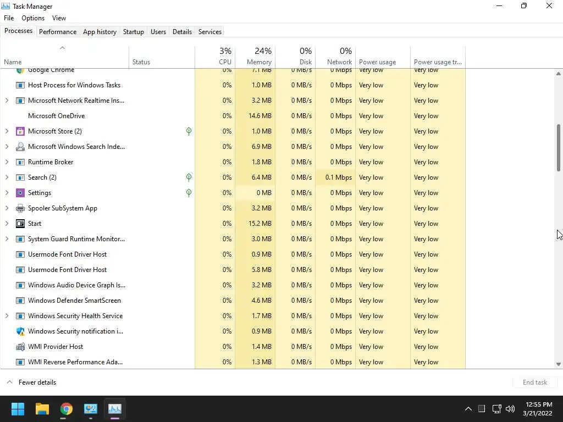Sort by the Network column header
The image size is (563, 422).
[x=335, y=57]
